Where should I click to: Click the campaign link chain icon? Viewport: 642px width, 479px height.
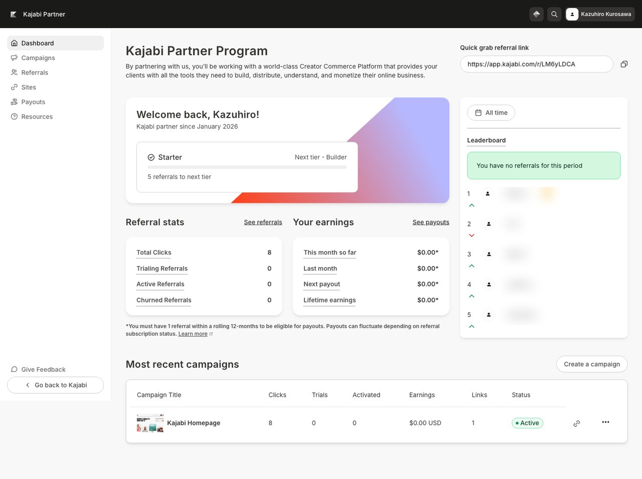pos(577,423)
